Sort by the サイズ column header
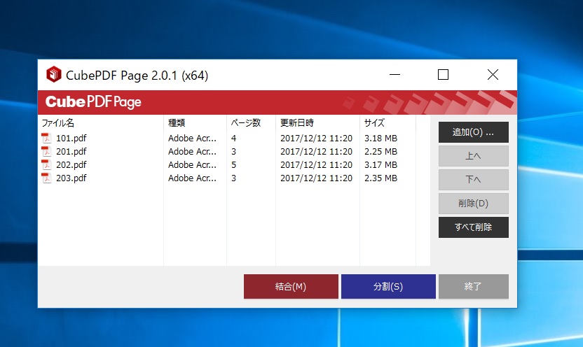The image size is (583, 347). (387, 123)
